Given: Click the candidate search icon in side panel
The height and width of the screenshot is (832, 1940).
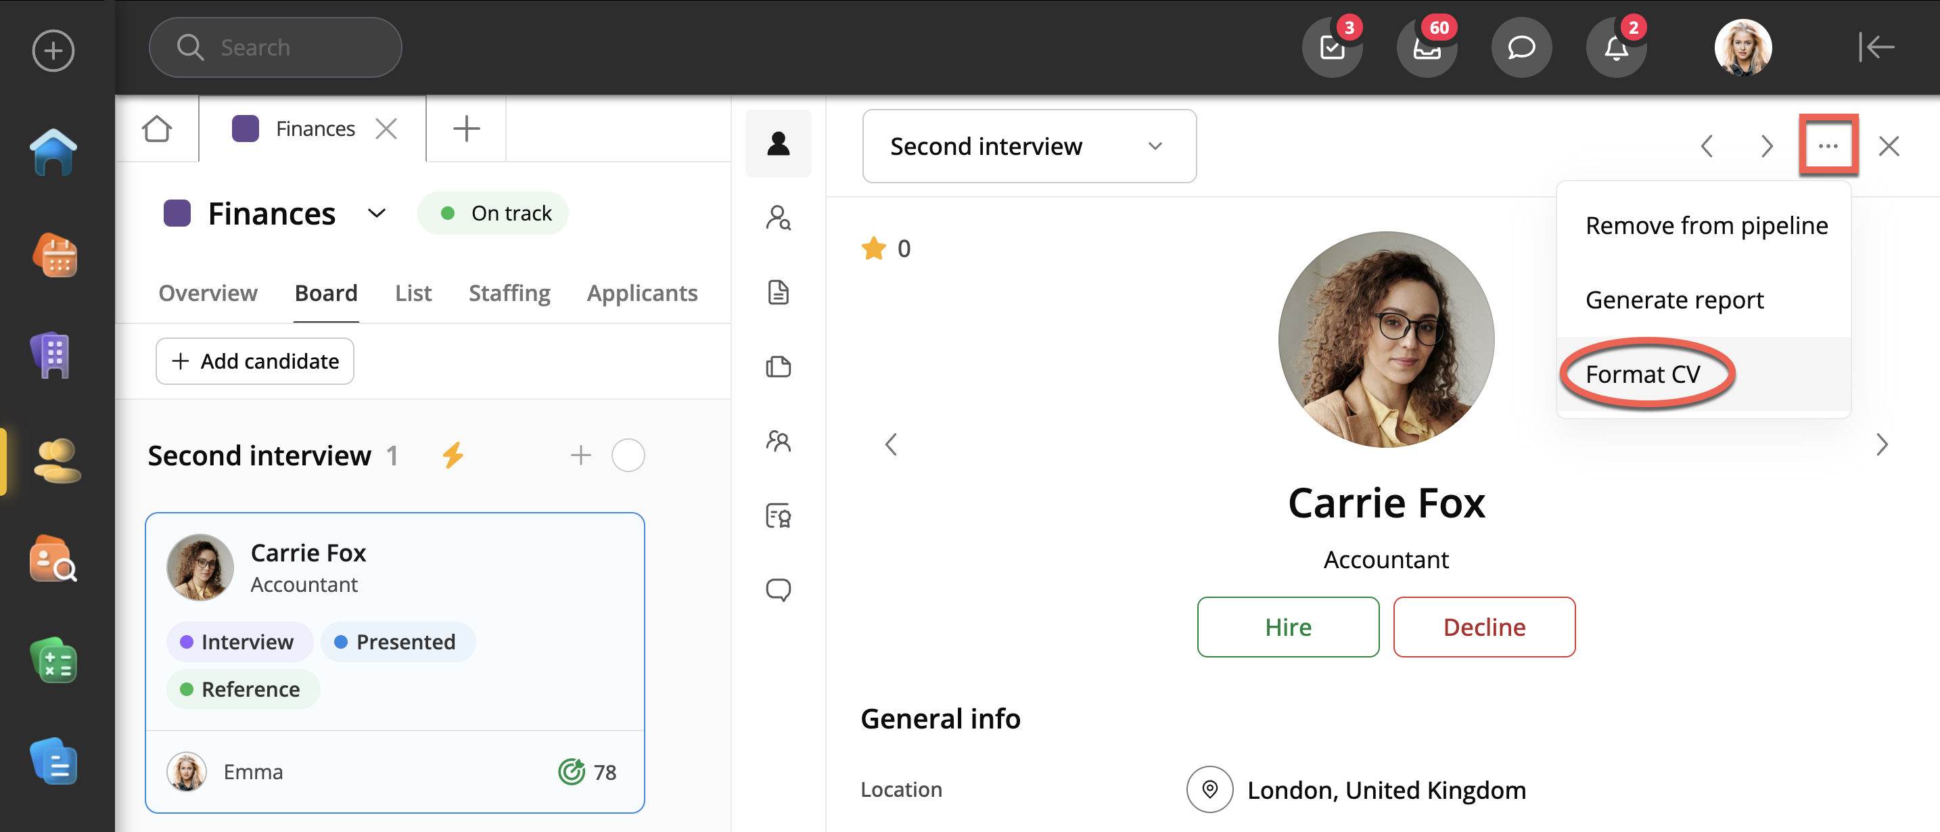Looking at the screenshot, I should pyautogui.click(x=778, y=218).
